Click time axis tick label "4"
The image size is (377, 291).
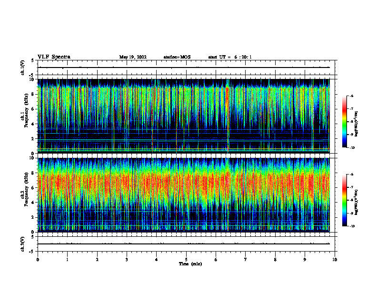tap(157, 260)
